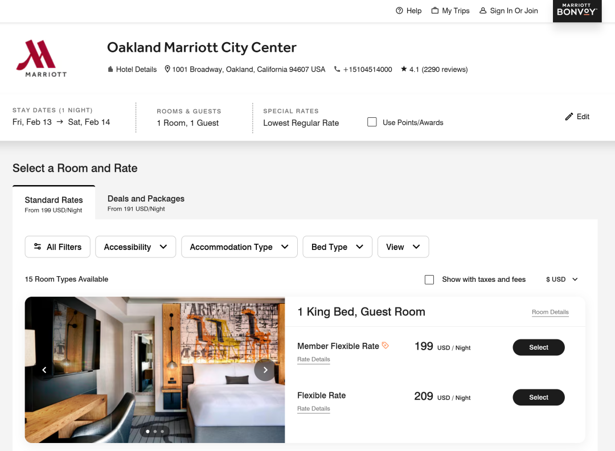This screenshot has width=615, height=451.
Task: Expand the Accessibility filter dropdown
Action: click(x=136, y=247)
